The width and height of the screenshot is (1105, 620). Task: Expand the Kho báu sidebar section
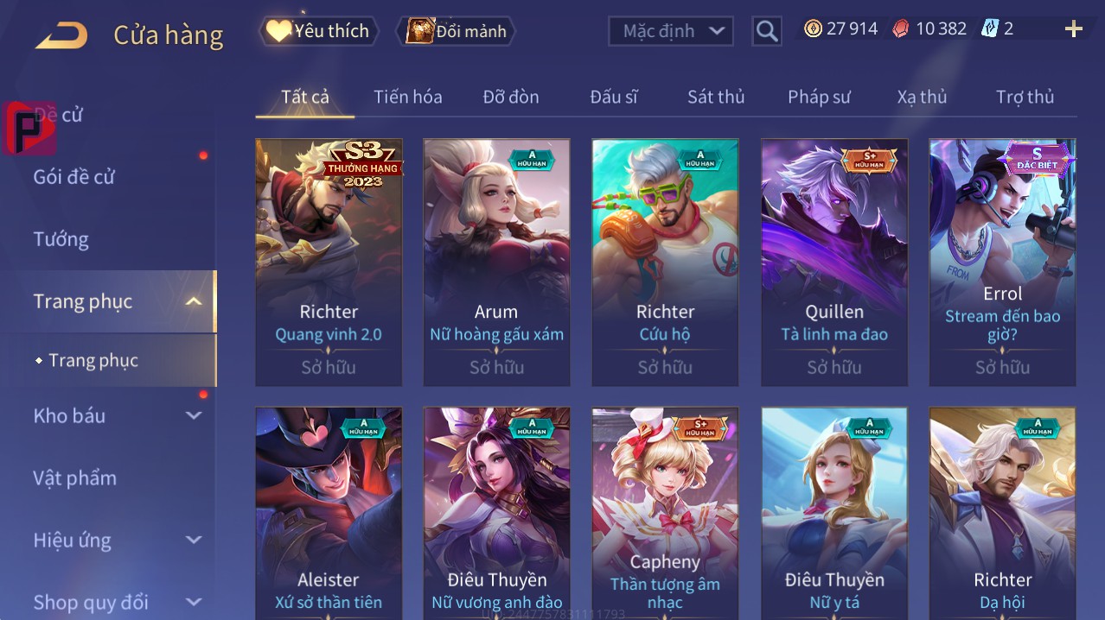pos(194,415)
